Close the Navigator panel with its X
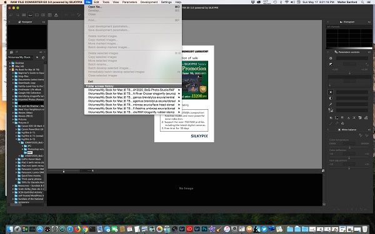Image resolution: width=375 pixels, height=234 pixels. (9, 22)
